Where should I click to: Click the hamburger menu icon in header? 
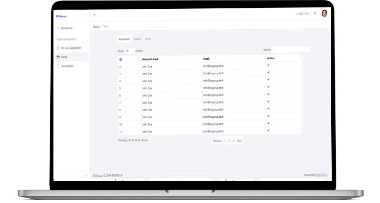click(x=95, y=15)
